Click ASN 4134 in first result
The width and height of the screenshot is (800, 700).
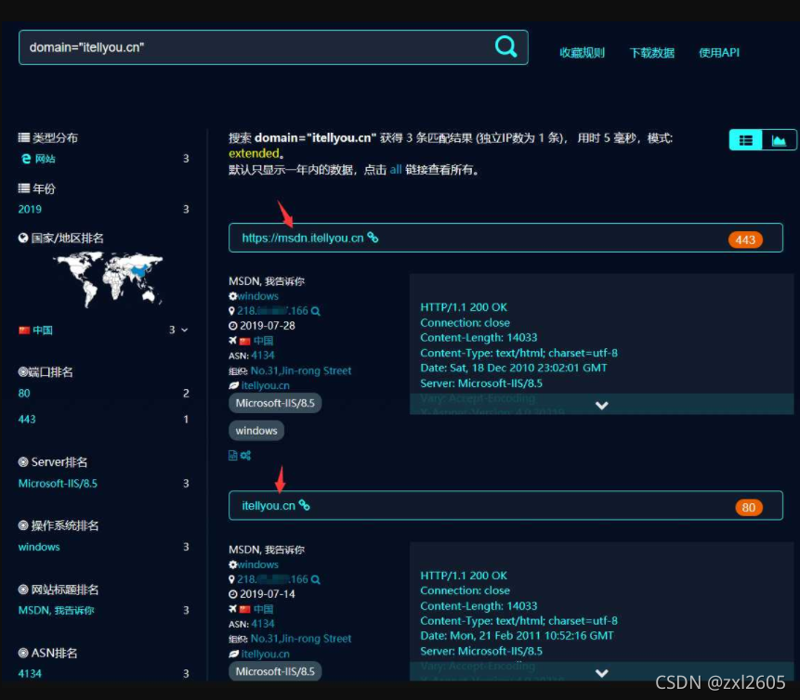[x=263, y=356]
